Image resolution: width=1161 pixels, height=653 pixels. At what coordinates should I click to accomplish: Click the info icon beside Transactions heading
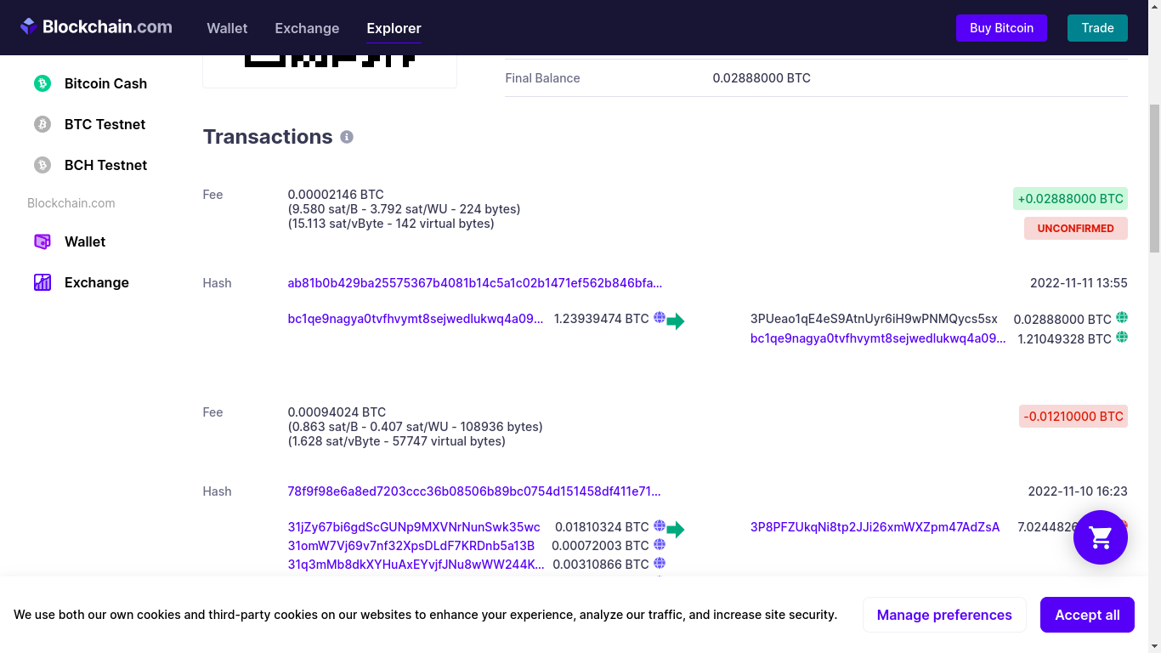347,137
